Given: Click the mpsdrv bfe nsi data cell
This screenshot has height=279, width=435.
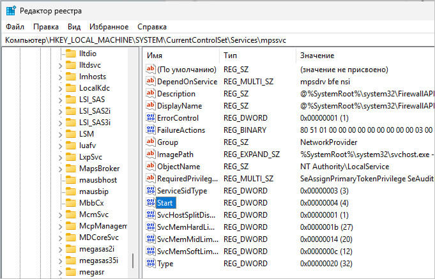Looking at the screenshot, I should tap(325, 82).
